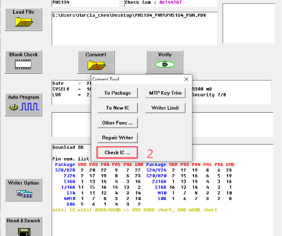Image resolution: width=282 pixels, height=236 pixels.
Task: Click the PMS134 chip name field
Action: pyautogui.click(x=86, y=3)
